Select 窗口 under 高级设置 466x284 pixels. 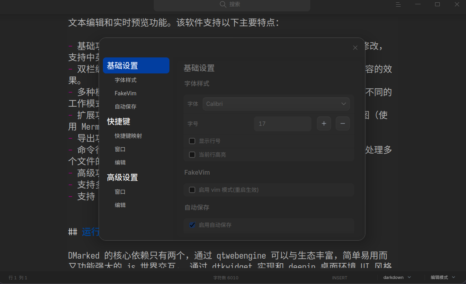pos(120,192)
